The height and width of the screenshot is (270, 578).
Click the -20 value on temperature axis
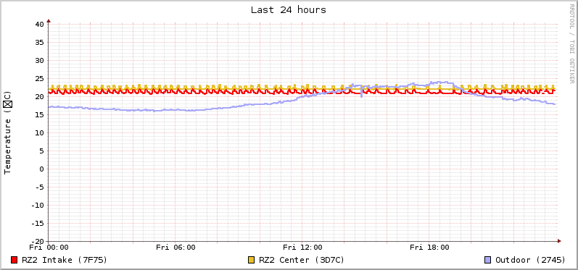point(38,242)
